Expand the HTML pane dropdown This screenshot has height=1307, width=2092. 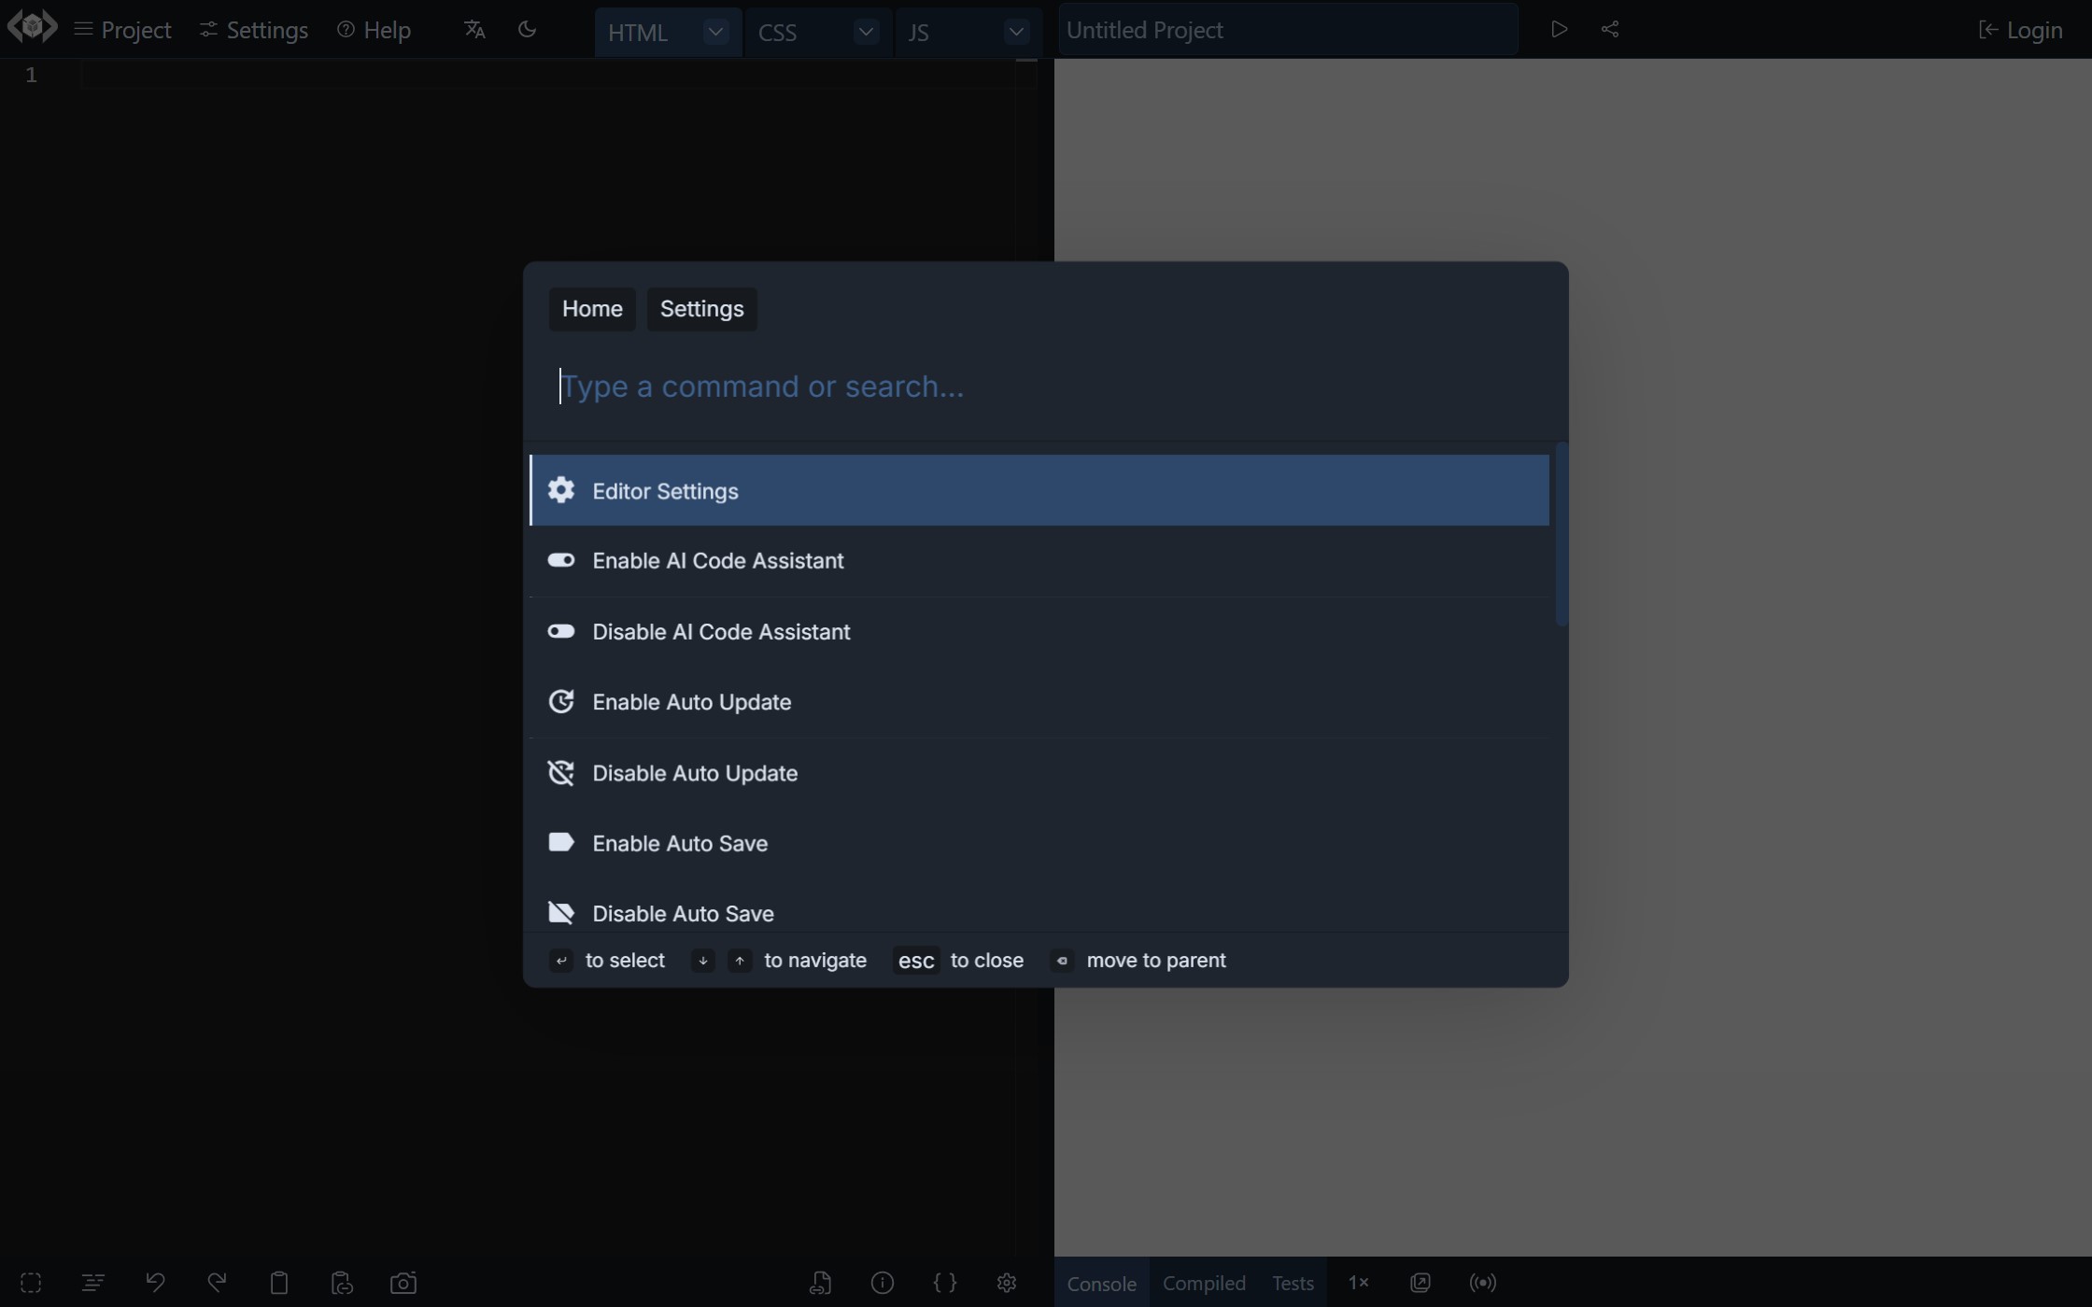tap(715, 31)
